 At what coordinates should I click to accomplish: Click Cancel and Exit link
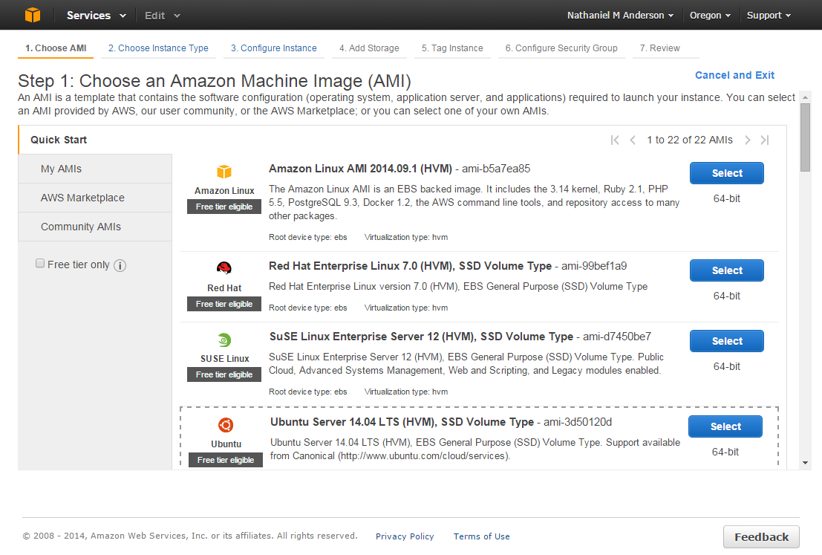point(734,75)
